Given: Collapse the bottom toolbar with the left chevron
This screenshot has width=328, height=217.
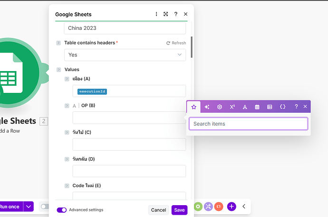Looking at the screenshot, I should point(244,207).
